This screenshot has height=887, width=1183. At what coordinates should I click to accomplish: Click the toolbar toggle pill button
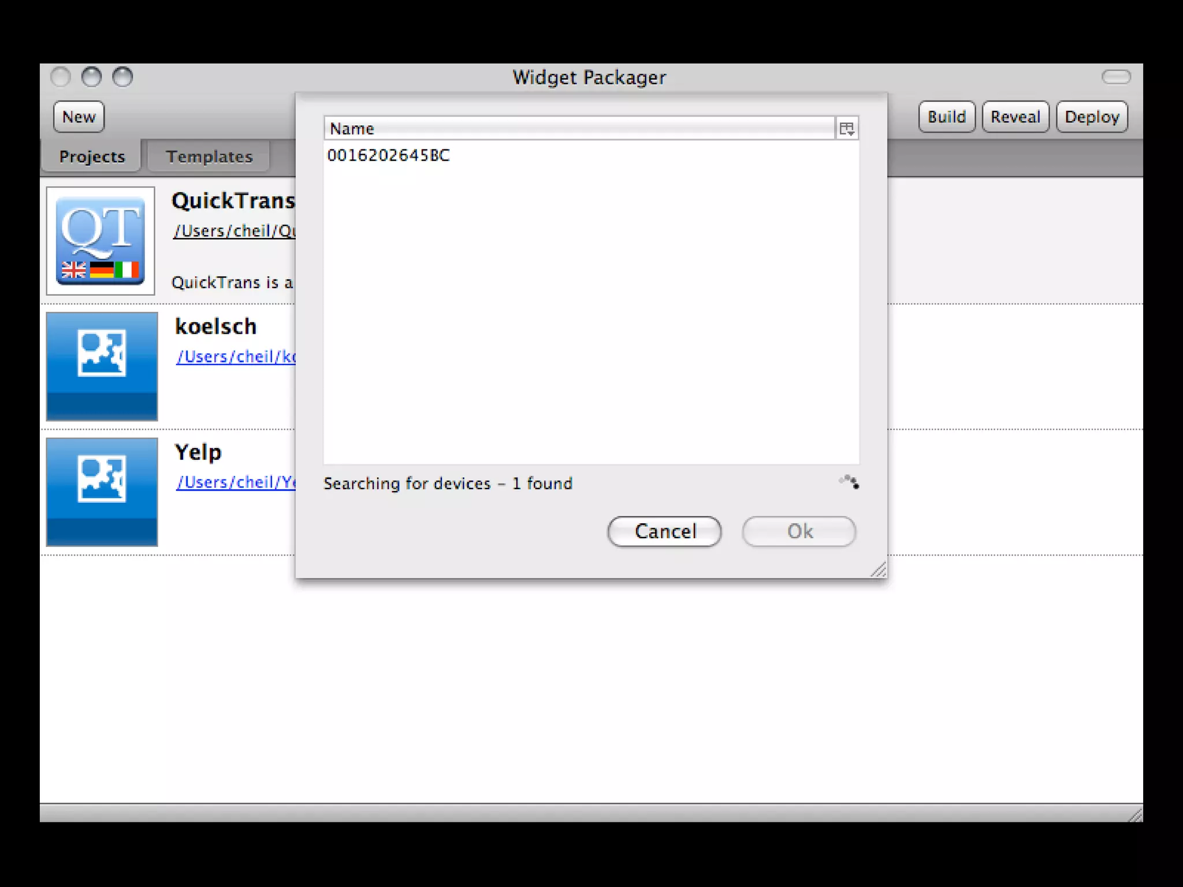pos(1115,77)
